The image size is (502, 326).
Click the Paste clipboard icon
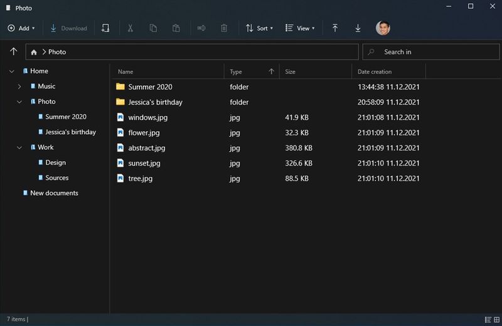(176, 28)
